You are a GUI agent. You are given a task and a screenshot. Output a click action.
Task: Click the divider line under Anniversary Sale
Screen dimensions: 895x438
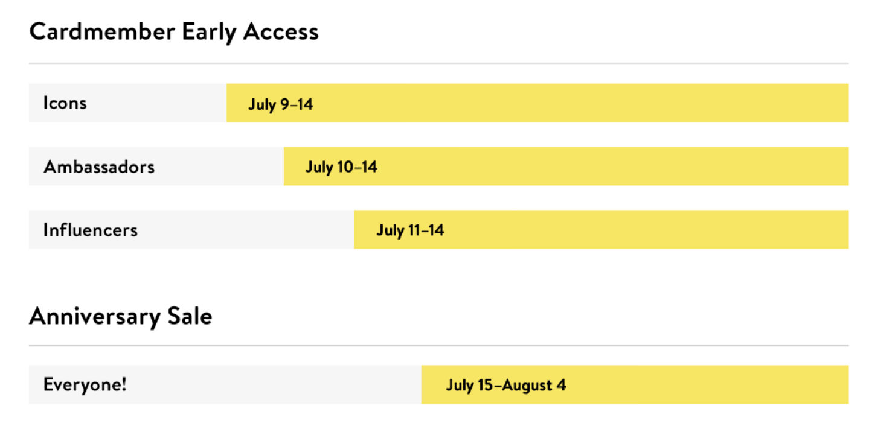click(x=438, y=346)
